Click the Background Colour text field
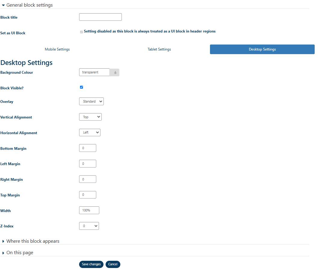 [94, 72]
